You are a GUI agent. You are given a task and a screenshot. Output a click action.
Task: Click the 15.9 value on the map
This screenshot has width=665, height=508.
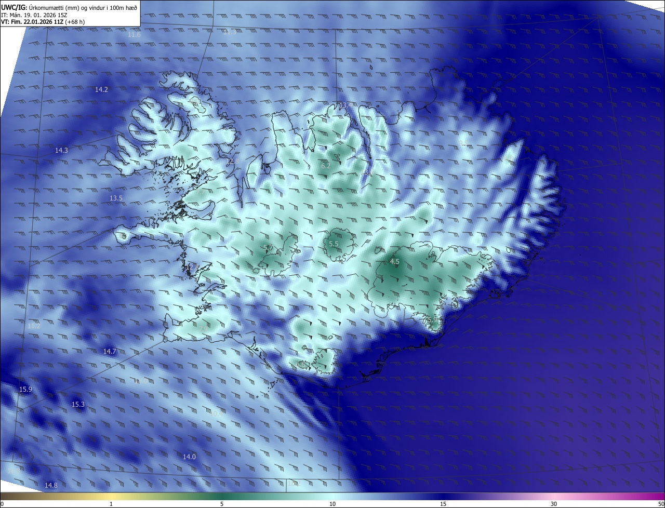pos(25,390)
